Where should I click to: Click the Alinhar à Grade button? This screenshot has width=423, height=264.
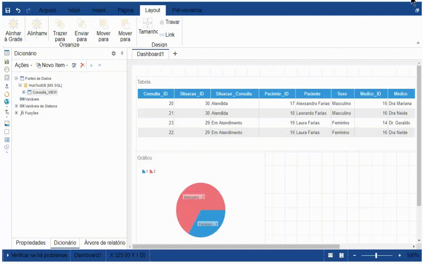tap(13, 30)
